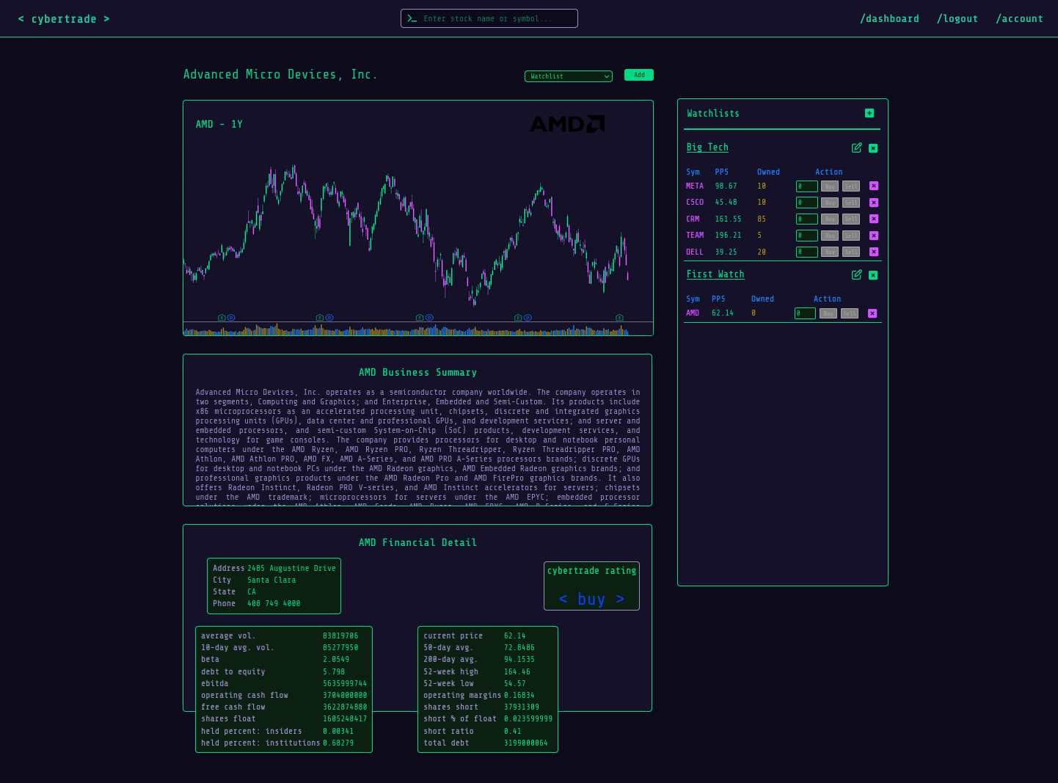Open the First Watch rename pencil icon
The width and height of the screenshot is (1058, 783).
click(856, 274)
